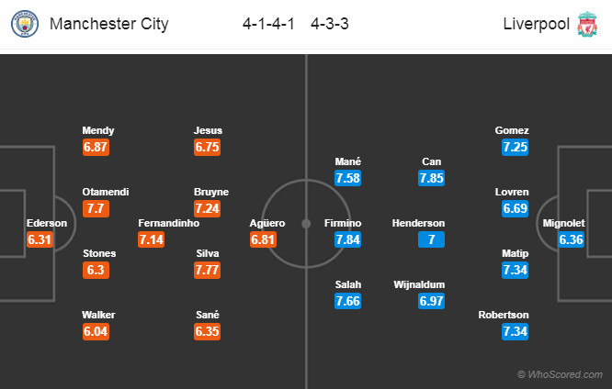Select the Manchester City team name

click(108, 25)
